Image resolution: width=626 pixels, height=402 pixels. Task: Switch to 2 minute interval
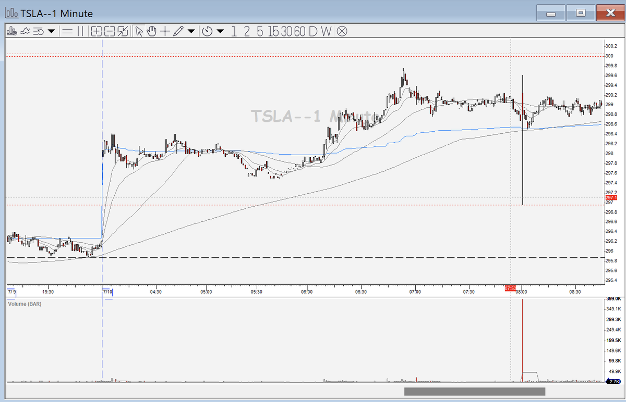246,31
